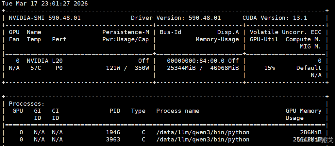The height and width of the screenshot is (146, 335).
Task: Click the CI column header
Action: tap(55, 111)
